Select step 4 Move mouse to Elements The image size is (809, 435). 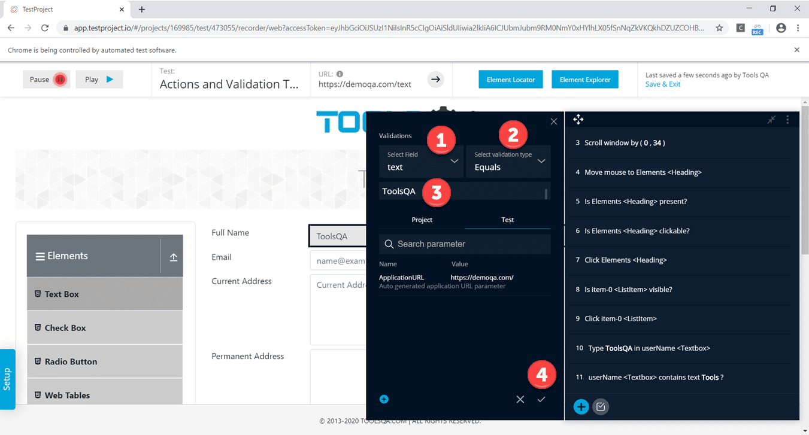[x=682, y=172]
